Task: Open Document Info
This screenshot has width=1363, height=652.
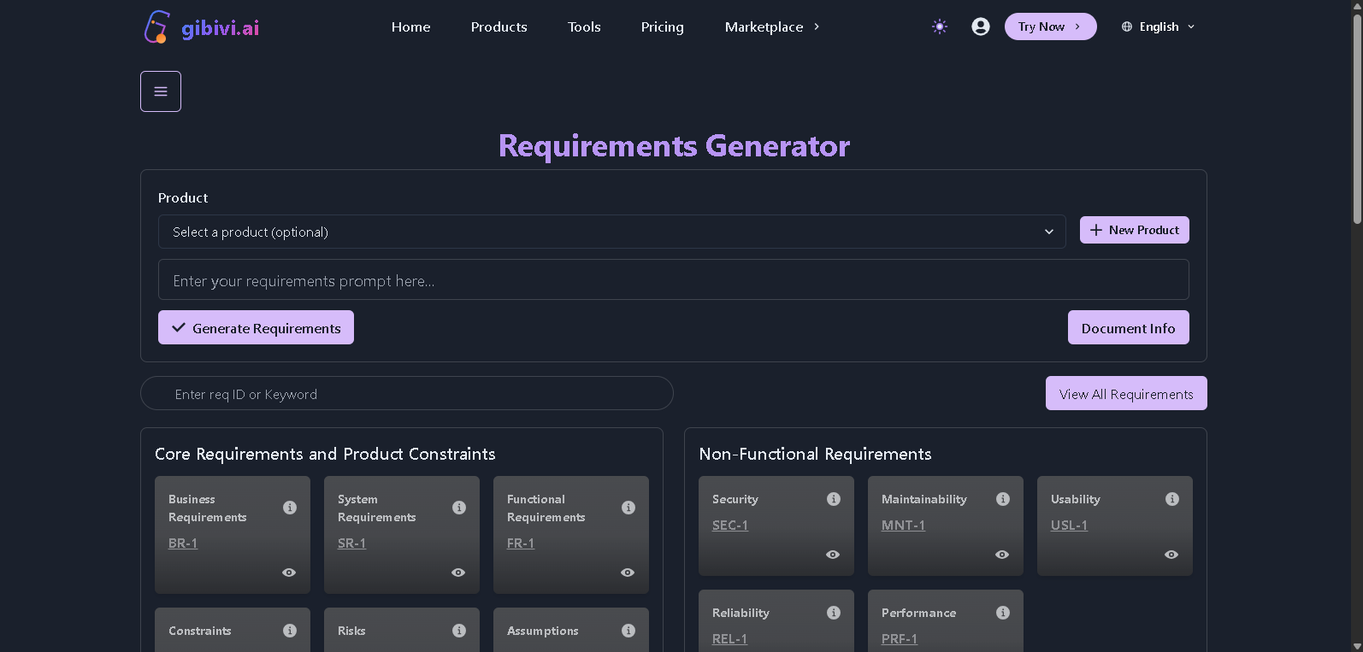Action: coord(1129,327)
